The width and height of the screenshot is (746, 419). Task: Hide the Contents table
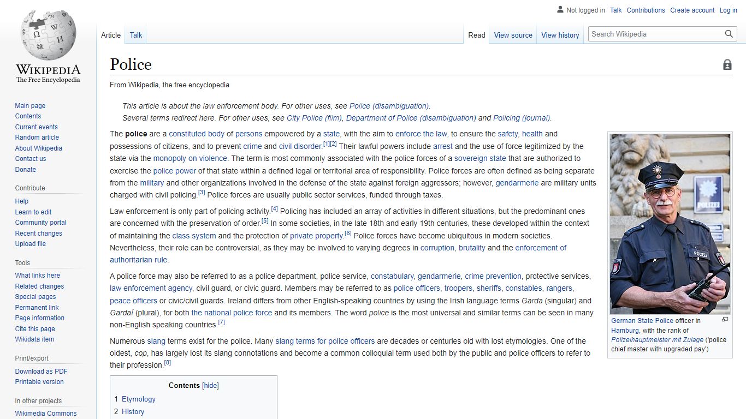[x=210, y=385]
